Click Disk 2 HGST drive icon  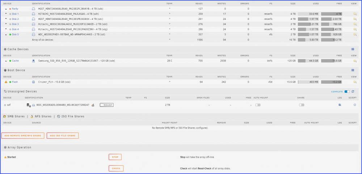tap(33, 19)
